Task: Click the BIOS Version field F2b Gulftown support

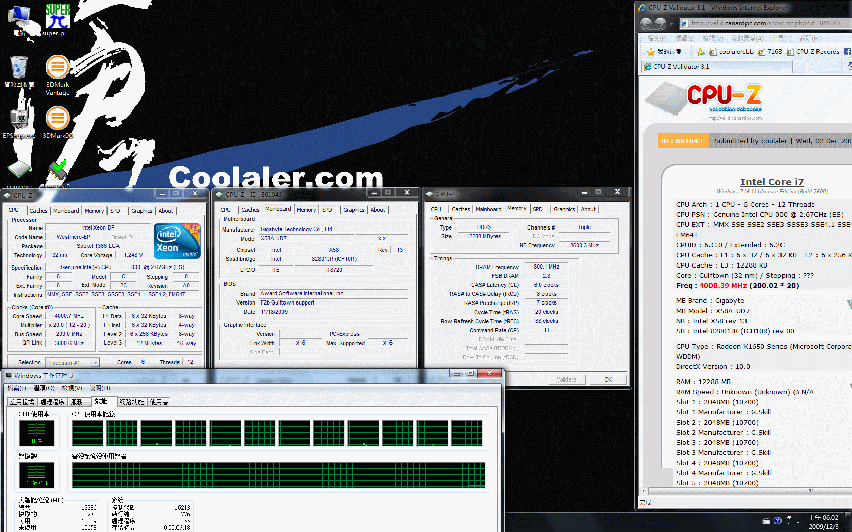Action: 334,303
